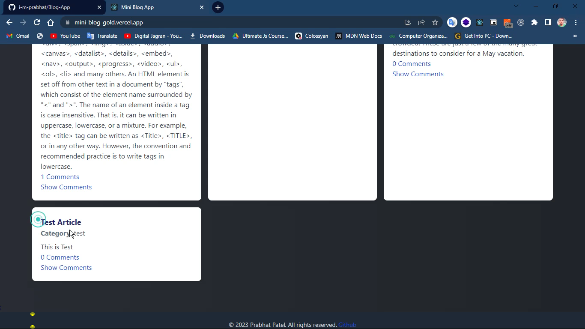Click the Picture-in-Picture extension icon
The width and height of the screenshot is (585, 329).
click(493, 22)
